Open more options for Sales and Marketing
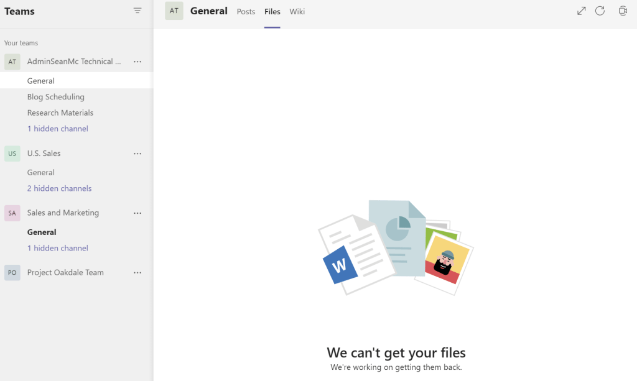The height and width of the screenshot is (381, 637). click(x=137, y=213)
